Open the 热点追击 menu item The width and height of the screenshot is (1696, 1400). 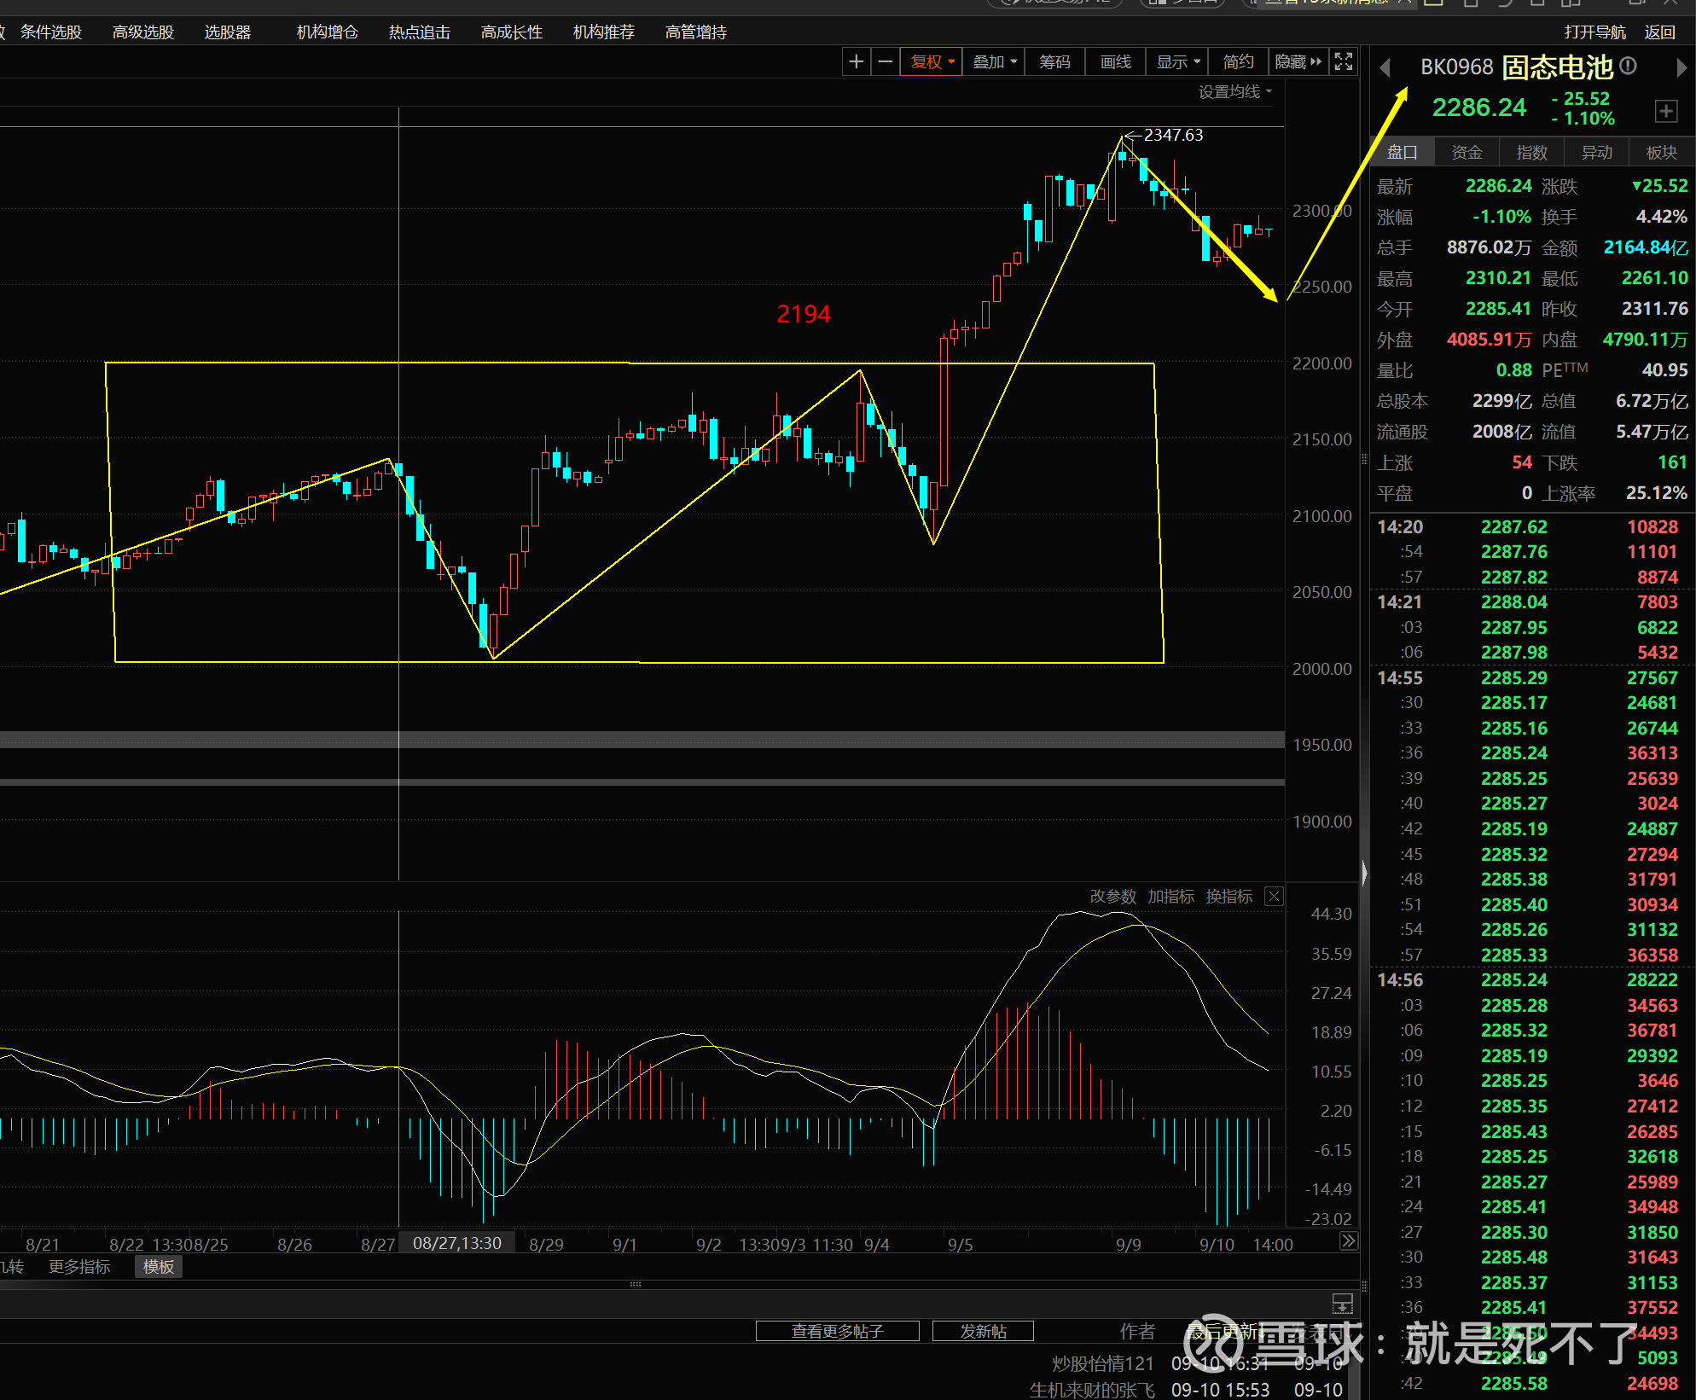point(419,32)
